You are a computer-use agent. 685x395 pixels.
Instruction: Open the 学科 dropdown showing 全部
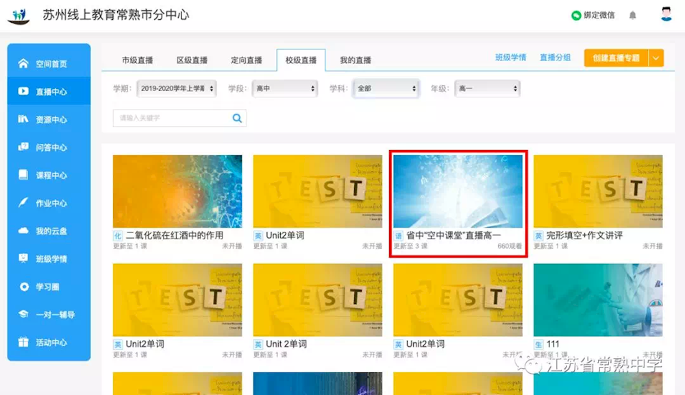click(x=386, y=88)
